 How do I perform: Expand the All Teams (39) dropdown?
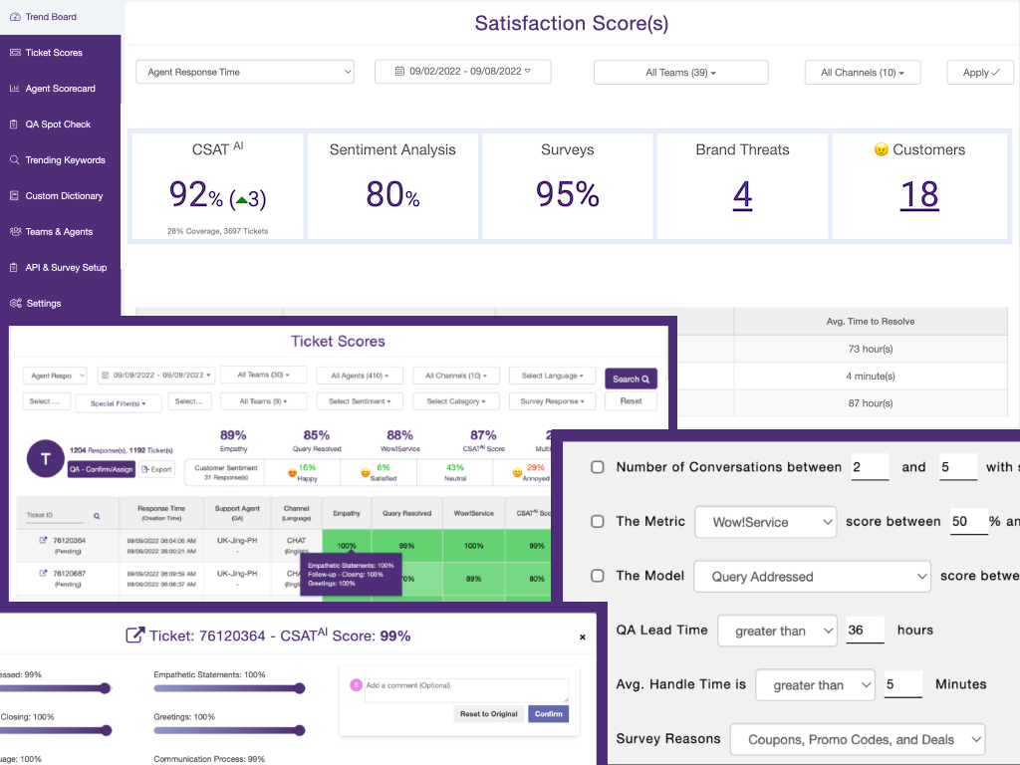coord(680,73)
